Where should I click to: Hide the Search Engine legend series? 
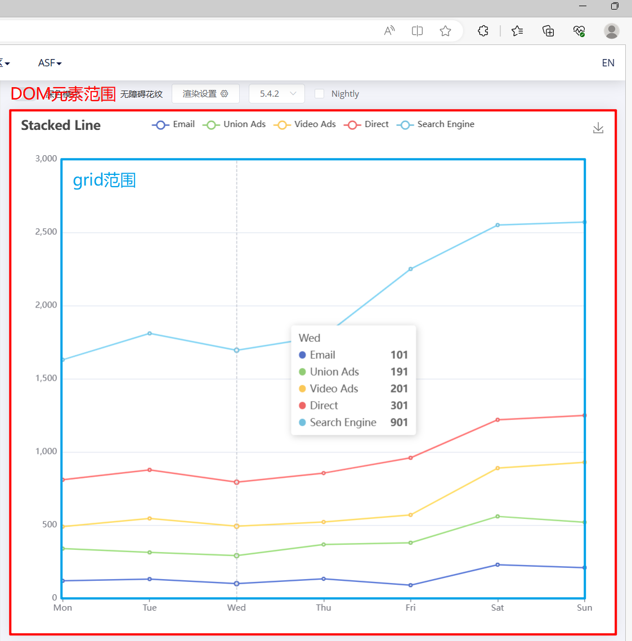point(436,124)
